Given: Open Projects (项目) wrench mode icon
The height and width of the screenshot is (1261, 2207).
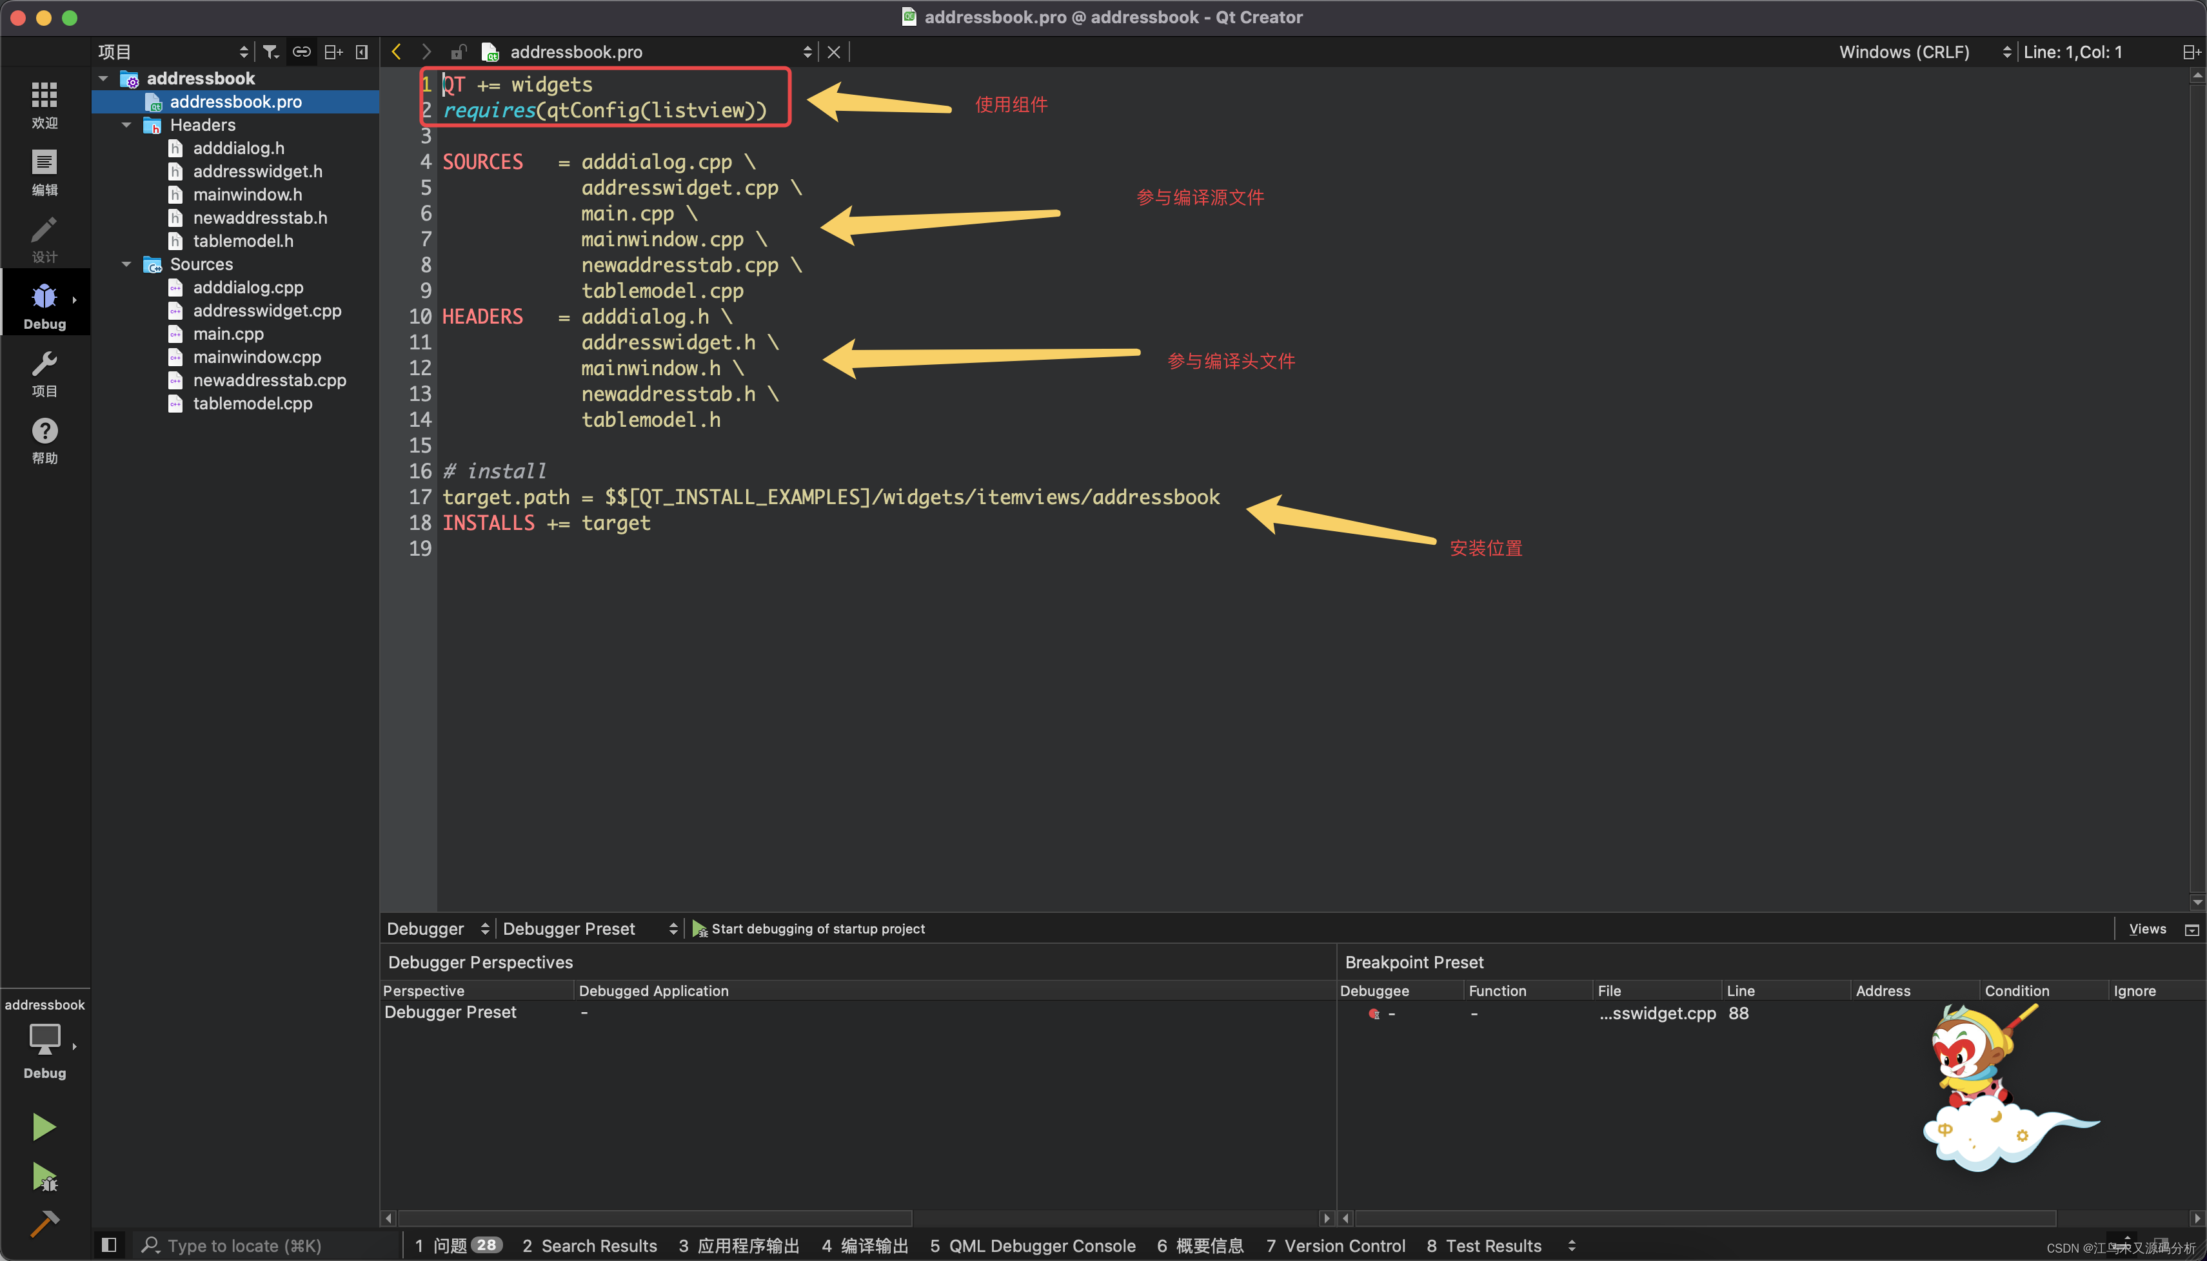Looking at the screenshot, I should click(x=44, y=373).
